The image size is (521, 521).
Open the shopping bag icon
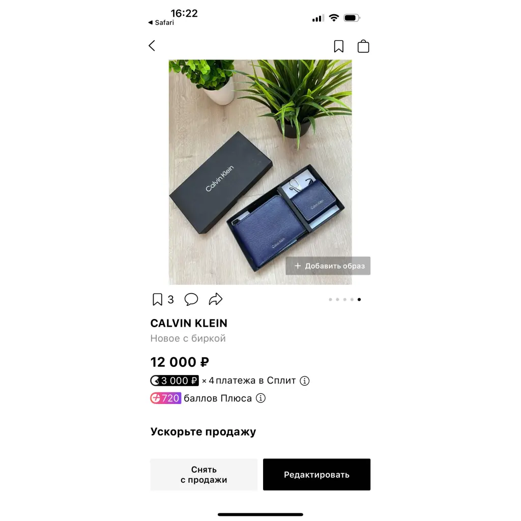363,46
